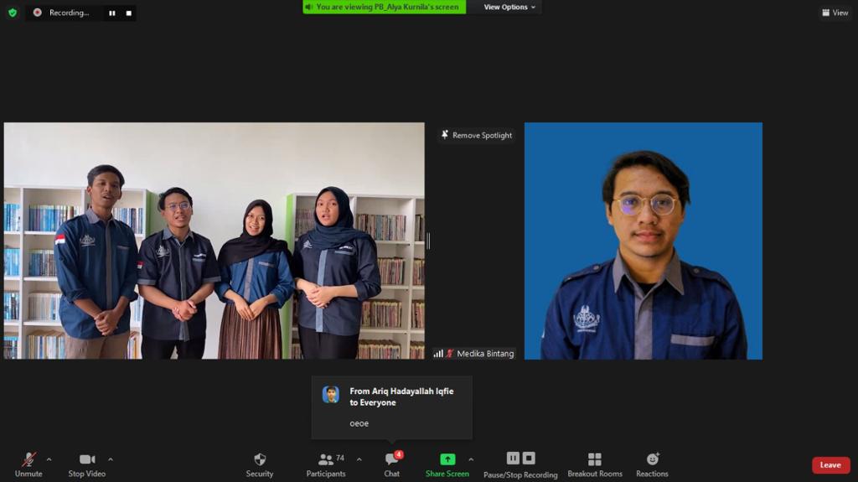858x482 pixels.
Task: Click the 'oeoe' chat message text
Action: pyautogui.click(x=359, y=423)
